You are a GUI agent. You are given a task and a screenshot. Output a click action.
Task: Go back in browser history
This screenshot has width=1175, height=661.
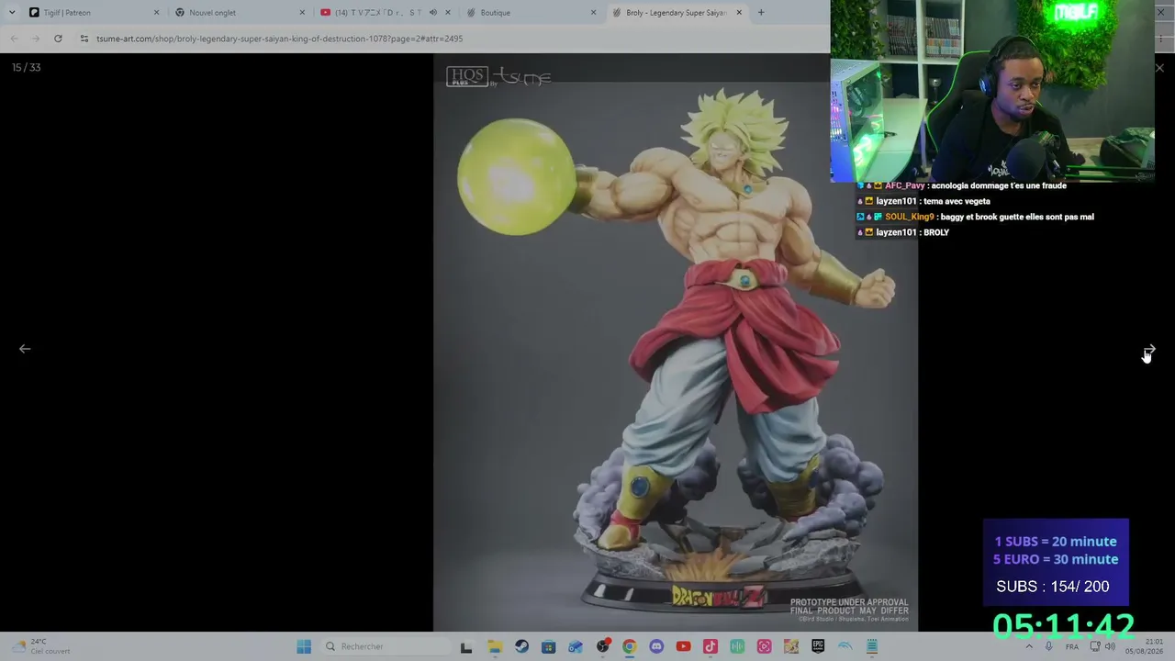pyautogui.click(x=14, y=39)
